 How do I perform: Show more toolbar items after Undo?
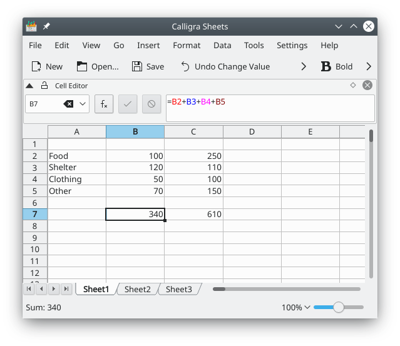tap(304, 66)
